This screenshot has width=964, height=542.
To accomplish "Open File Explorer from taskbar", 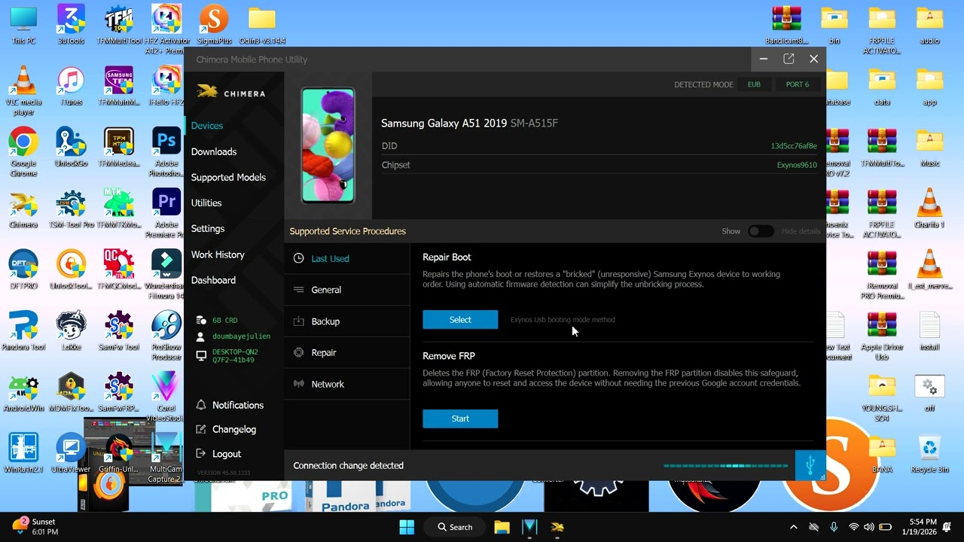I will click(x=502, y=527).
